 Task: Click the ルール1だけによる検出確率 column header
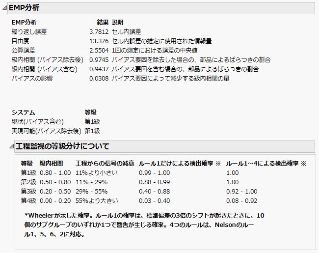click(180, 164)
